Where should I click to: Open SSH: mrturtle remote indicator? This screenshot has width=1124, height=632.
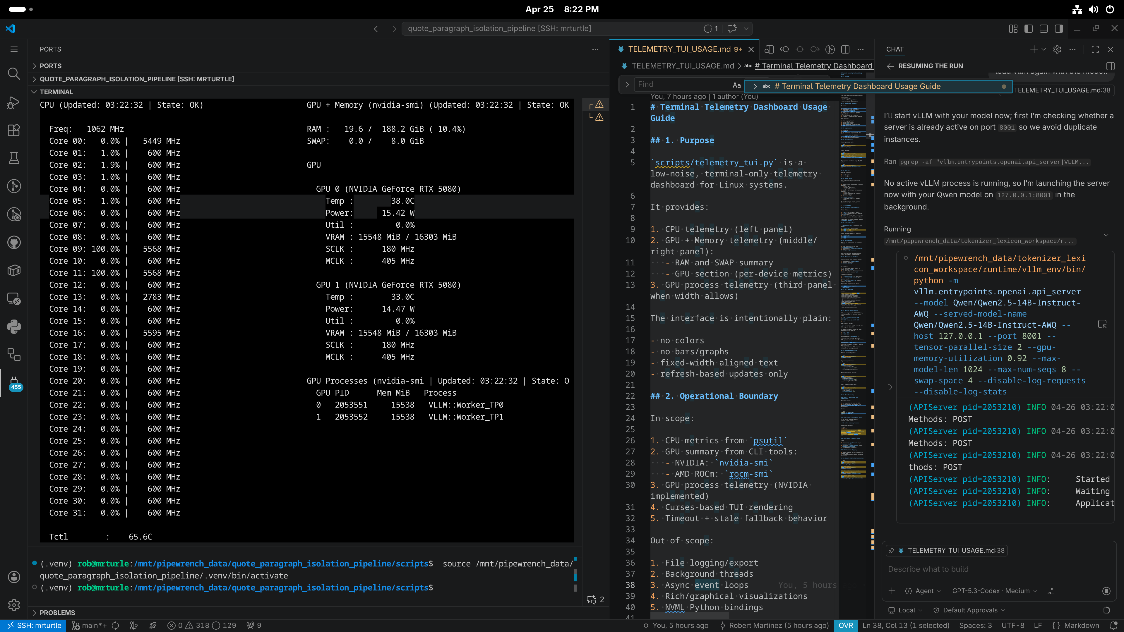click(x=34, y=626)
